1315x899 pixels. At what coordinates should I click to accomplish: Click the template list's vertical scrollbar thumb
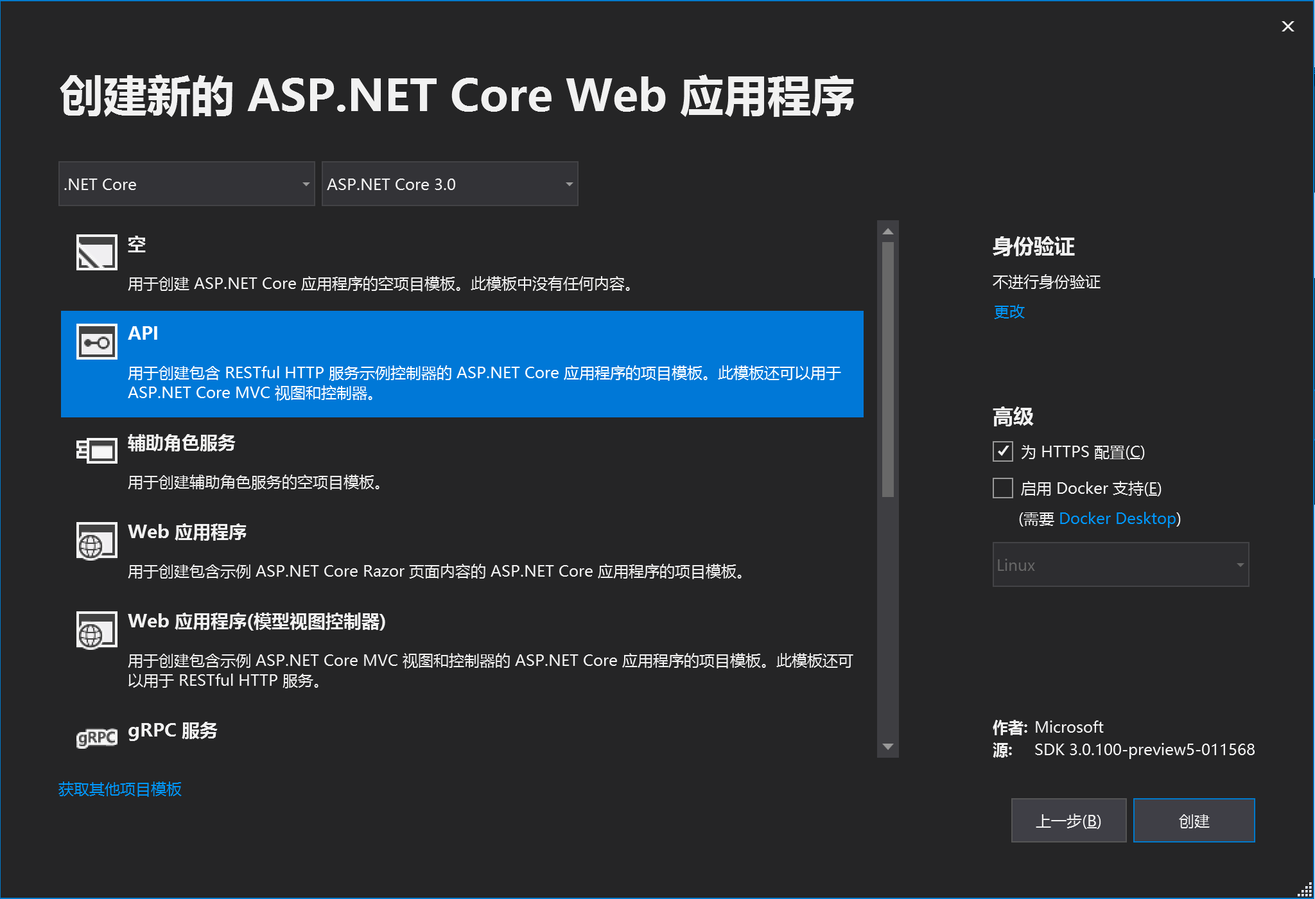tap(888, 369)
